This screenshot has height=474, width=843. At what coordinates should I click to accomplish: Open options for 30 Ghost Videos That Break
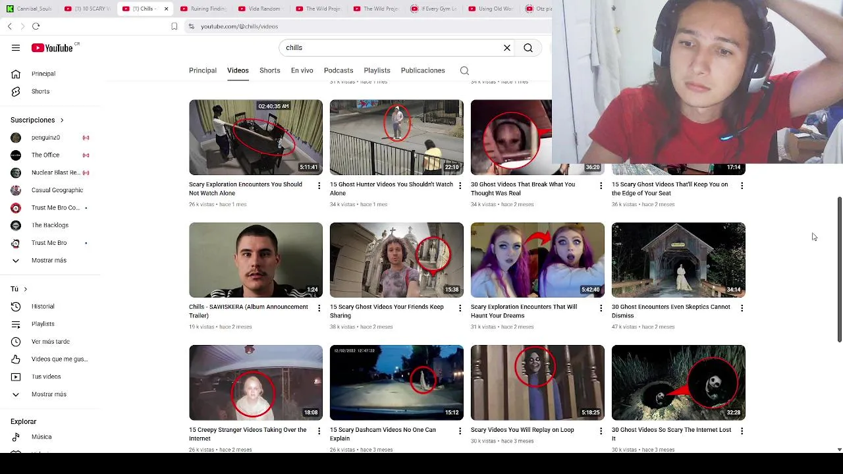(601, 186)
